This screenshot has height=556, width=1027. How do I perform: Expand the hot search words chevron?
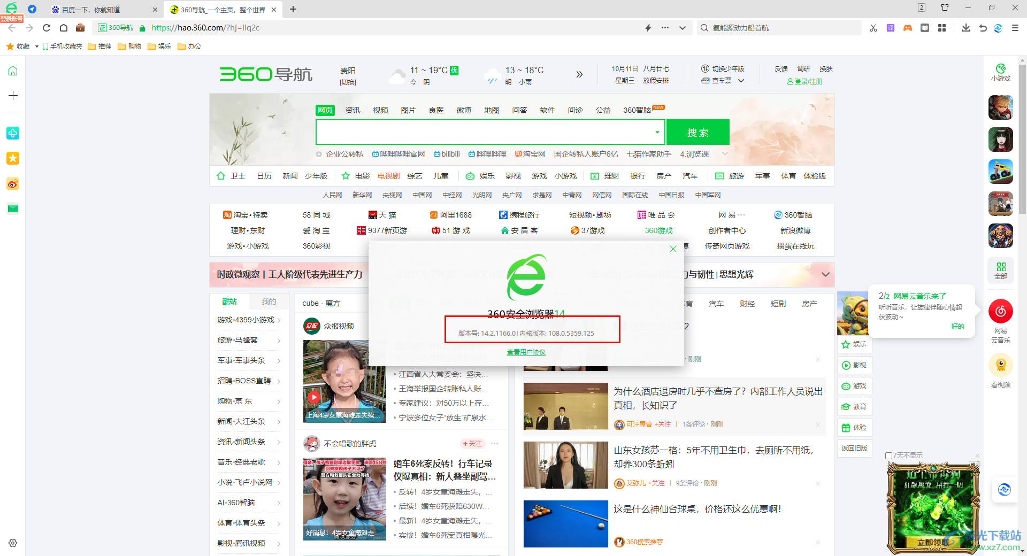pyautogui.click(x=725, y=154)
